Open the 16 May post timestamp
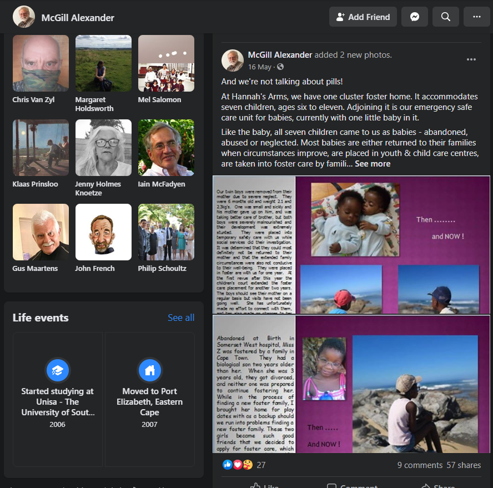The image size is (493, 488). click(x=259, y=67)
